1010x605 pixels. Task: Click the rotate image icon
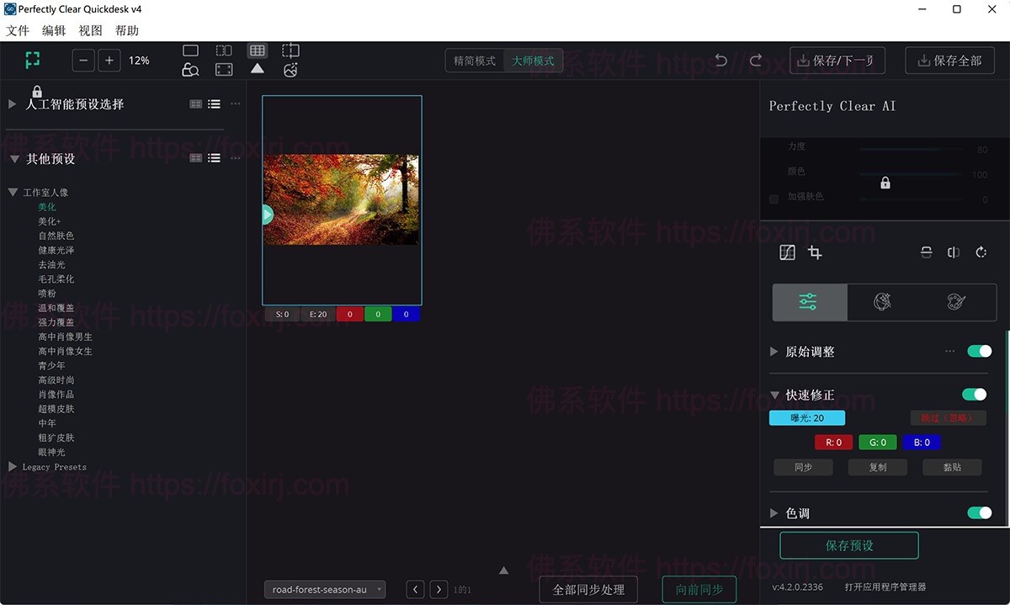point(981,252)
